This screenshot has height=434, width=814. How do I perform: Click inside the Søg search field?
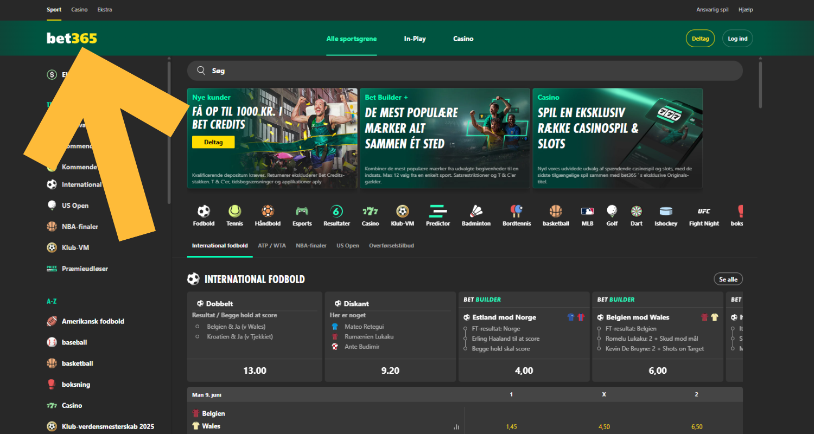coord(465,71)
